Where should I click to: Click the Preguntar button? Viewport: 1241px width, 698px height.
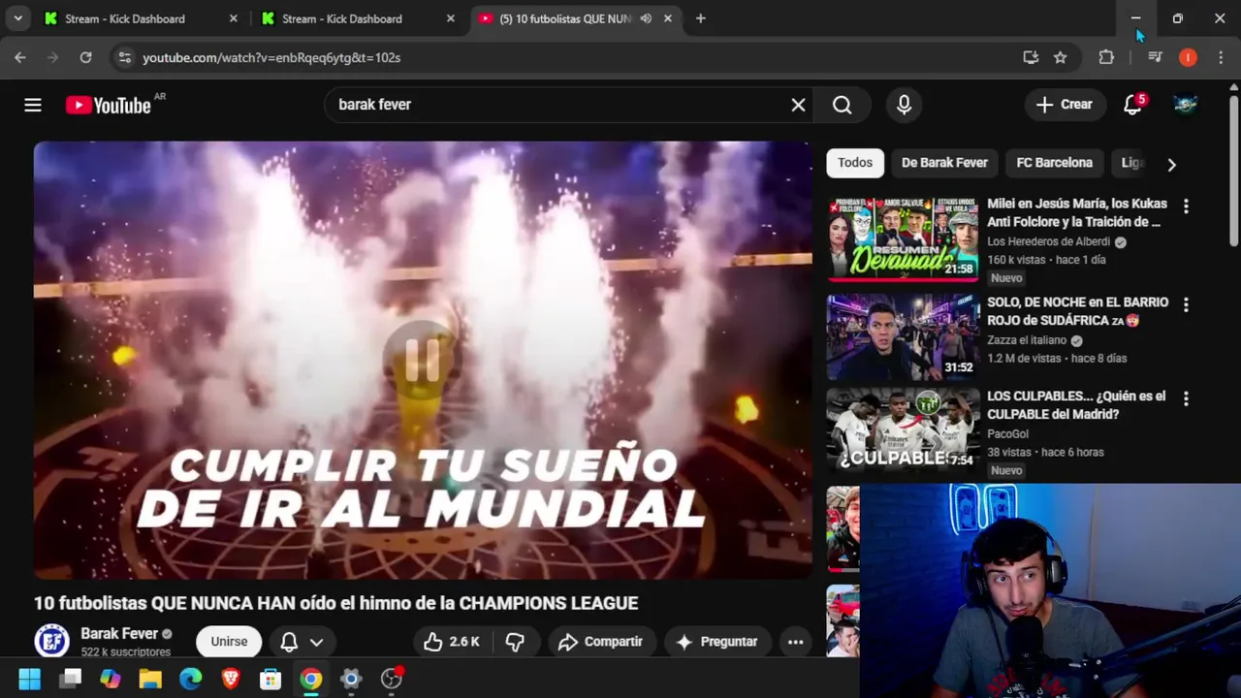coord(716,642)
